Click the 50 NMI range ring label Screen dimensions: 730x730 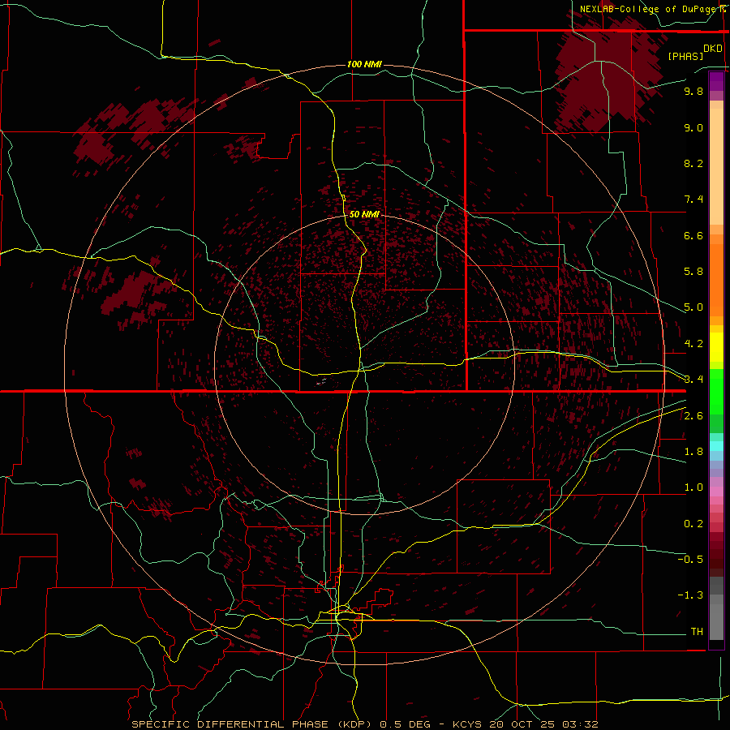click(x=364, y=215)
